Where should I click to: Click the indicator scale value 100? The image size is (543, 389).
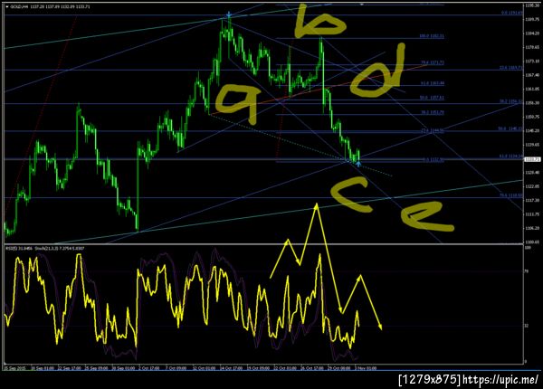coord(529,248)
